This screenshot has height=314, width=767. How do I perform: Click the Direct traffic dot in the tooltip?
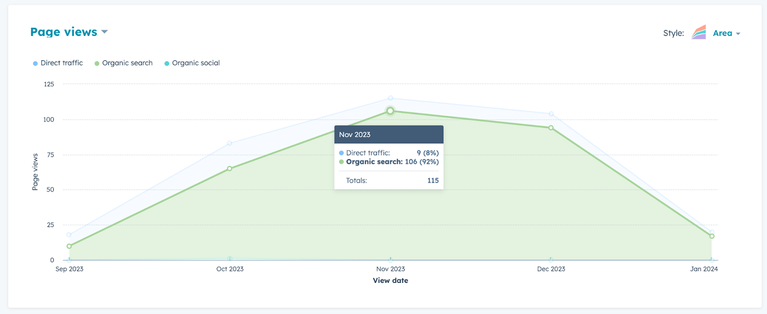tap(341, 152)
